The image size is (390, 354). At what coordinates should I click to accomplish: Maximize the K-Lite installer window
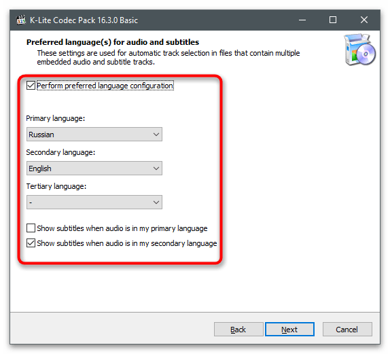point(333,20)
